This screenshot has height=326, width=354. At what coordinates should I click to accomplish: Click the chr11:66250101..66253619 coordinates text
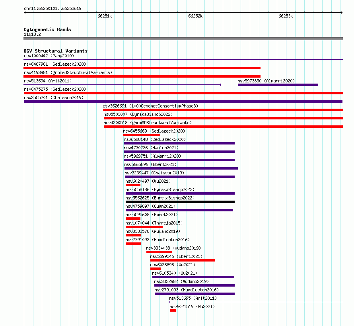53,8
